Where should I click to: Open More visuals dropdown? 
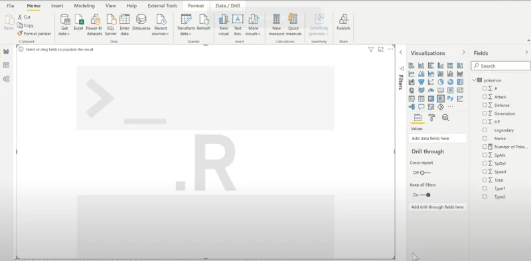click(253, 25)
